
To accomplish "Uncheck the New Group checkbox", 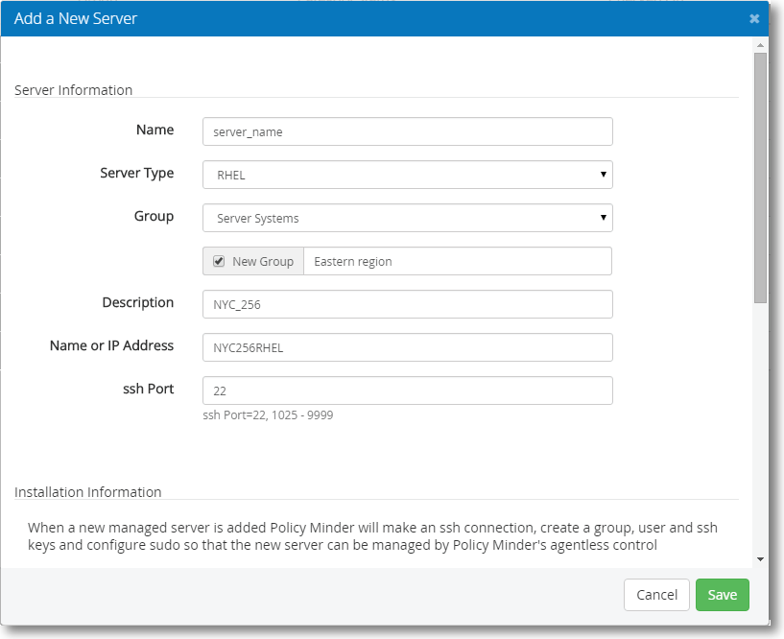I will coord(219,261).
